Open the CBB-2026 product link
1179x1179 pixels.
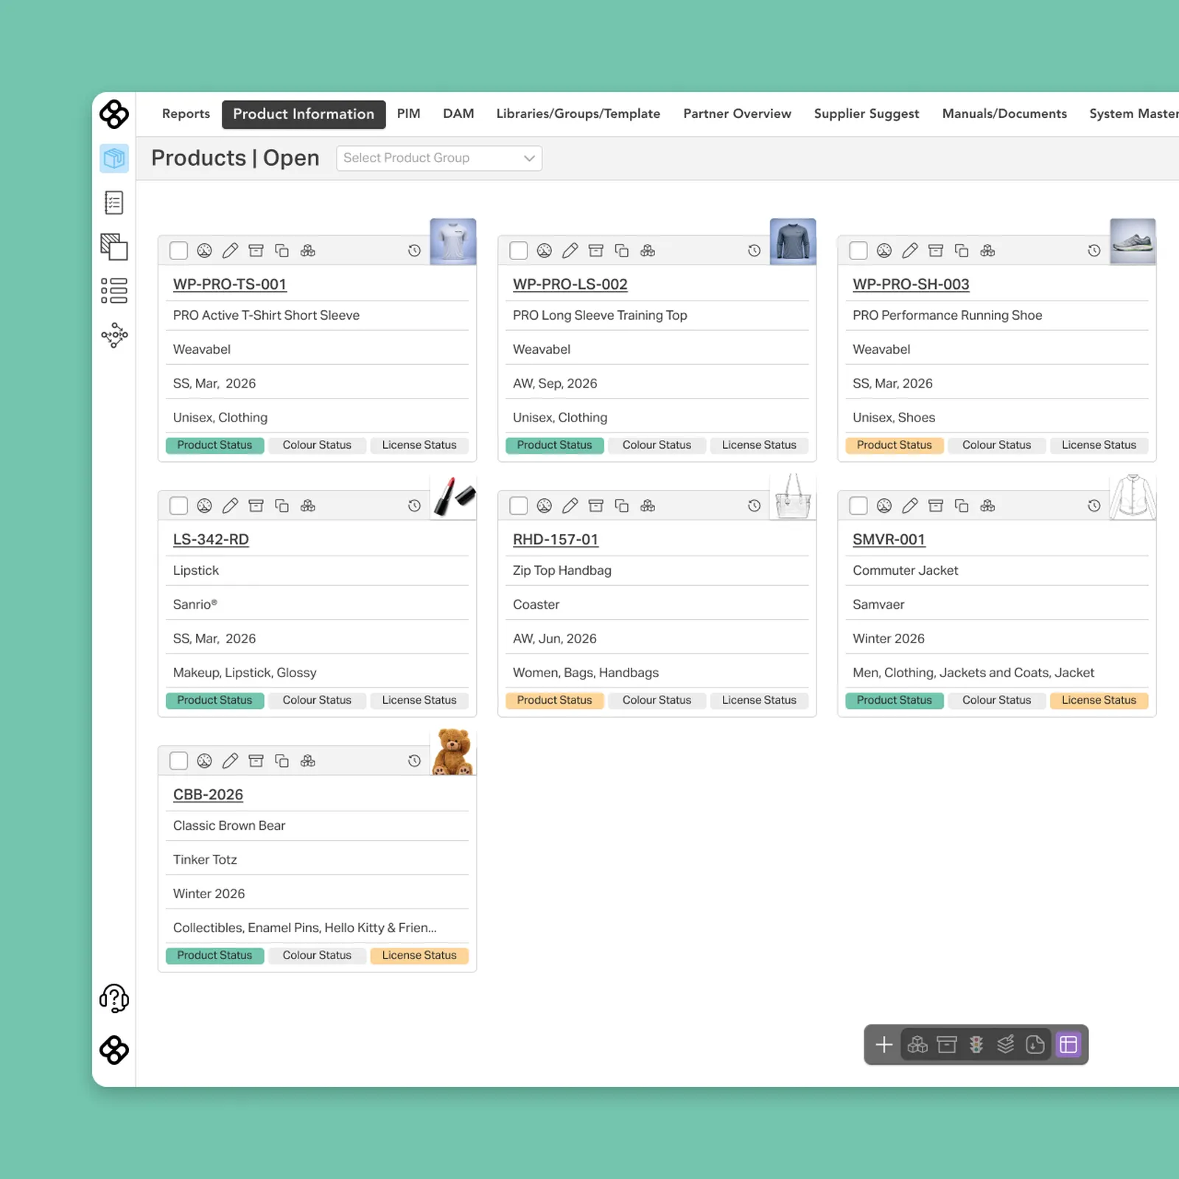tap(208, 794)
